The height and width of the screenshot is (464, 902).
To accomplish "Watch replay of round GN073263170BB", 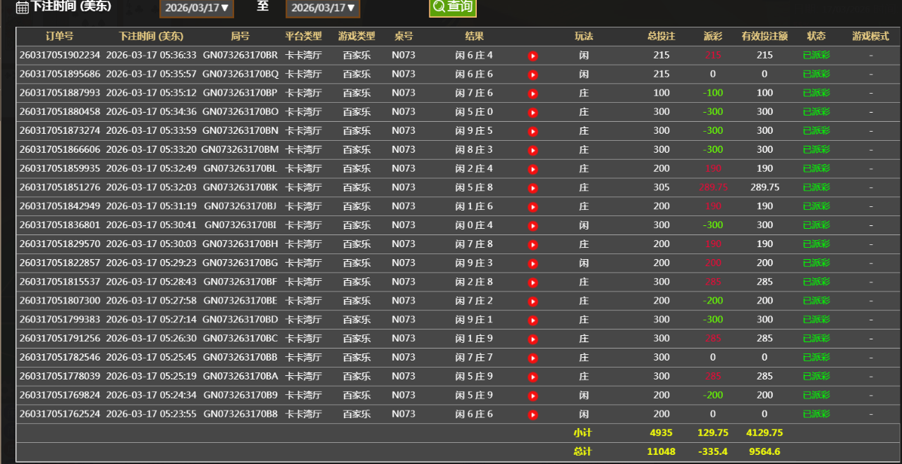I will pyautogui.click(x=533, y=358).
